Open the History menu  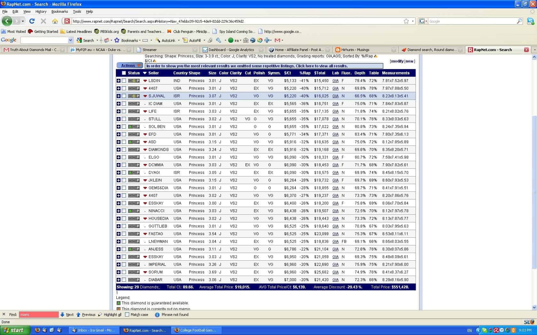[41, 11]
